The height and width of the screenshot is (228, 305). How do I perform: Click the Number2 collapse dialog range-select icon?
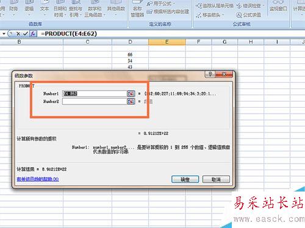(x=131, y=102)
